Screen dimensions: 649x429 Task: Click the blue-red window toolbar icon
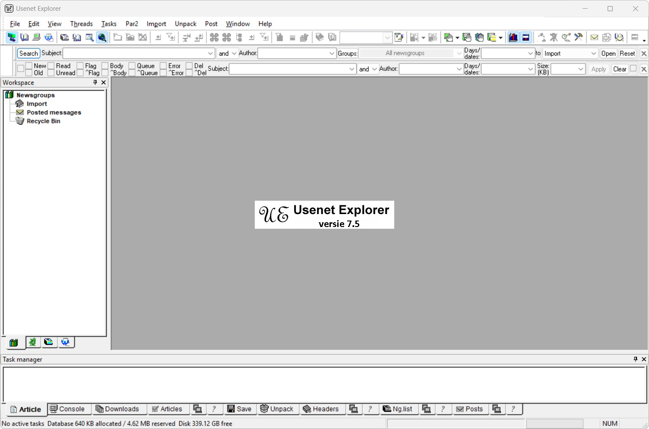526,37
